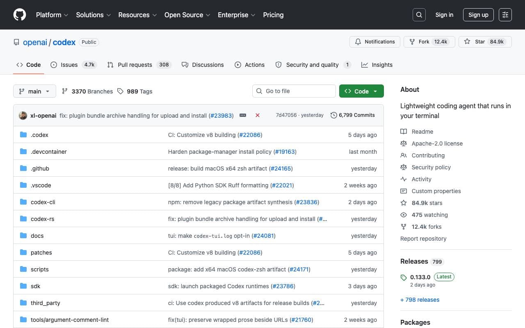Open the Insights tab

[x=377, y=65]
